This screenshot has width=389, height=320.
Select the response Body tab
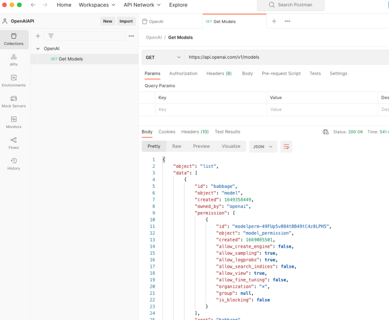point(147,132)
